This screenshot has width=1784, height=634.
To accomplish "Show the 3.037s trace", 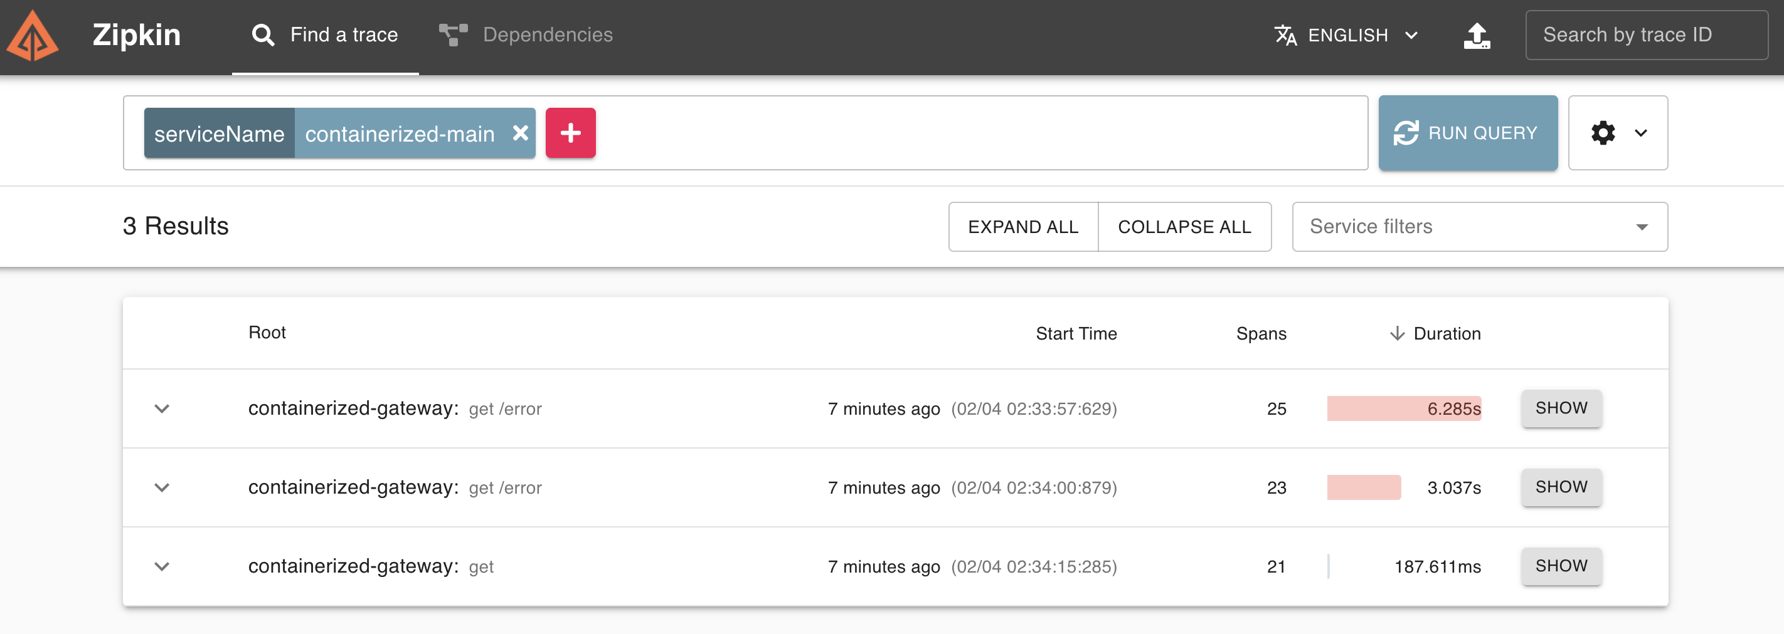I will pos(1561,487).
